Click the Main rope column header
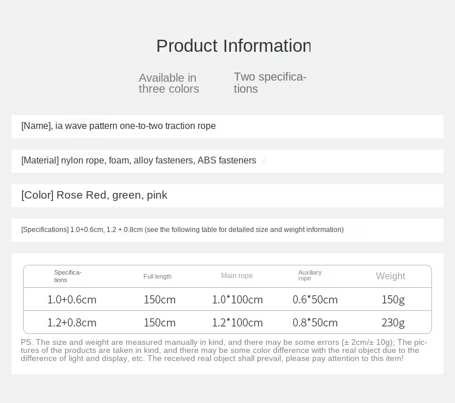 point(237,276)
